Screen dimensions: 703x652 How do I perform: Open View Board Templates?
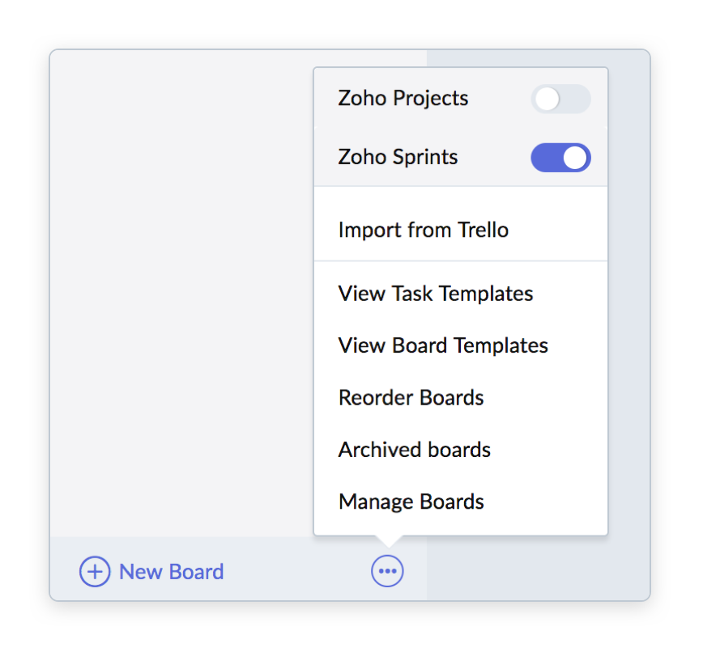click(x=443, y=345)
